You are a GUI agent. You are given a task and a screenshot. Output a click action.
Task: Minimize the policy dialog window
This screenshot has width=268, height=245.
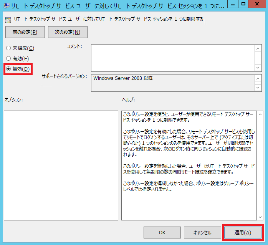(232, 4)
